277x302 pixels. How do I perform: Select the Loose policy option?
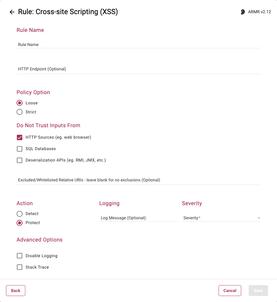tap(20, 103)
